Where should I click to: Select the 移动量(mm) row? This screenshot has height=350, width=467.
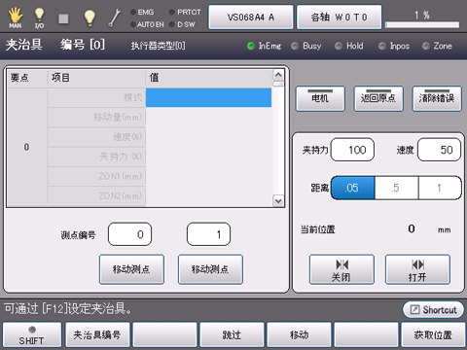pyautogui.click(x=160, y=117)
